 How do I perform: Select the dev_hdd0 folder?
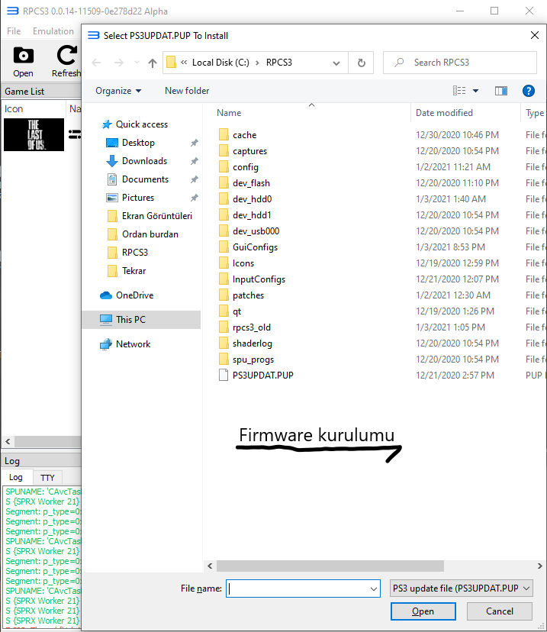click(253, 199)
